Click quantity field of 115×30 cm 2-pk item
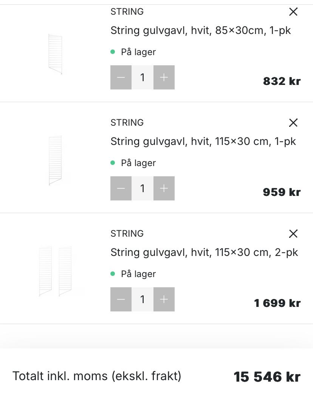 [143, 299]
